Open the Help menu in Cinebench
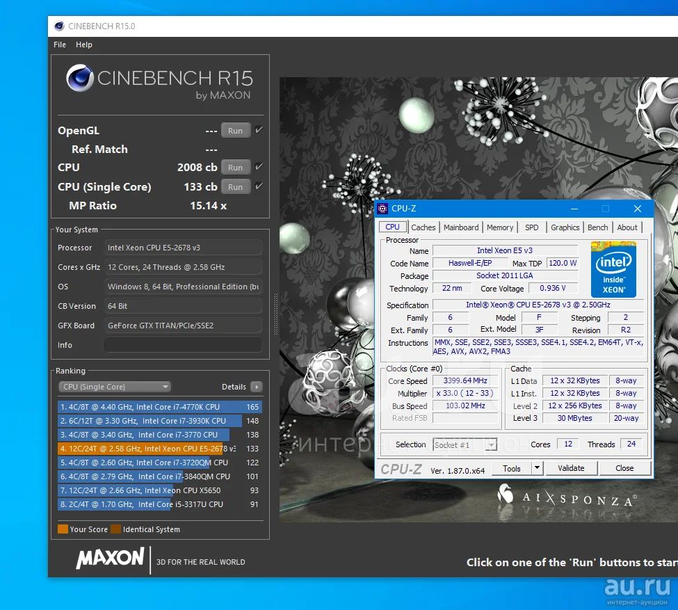Image resolution: width=678 pixels, height=610 pixels. pyautogui.click(x=84, y=45)
